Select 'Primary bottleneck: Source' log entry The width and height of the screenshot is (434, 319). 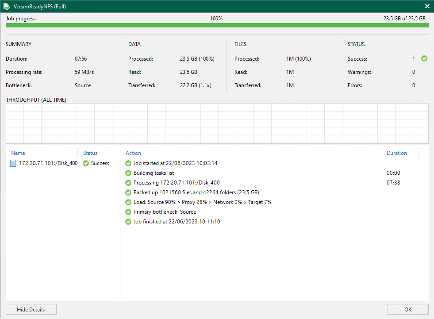(x=165, y=212)
